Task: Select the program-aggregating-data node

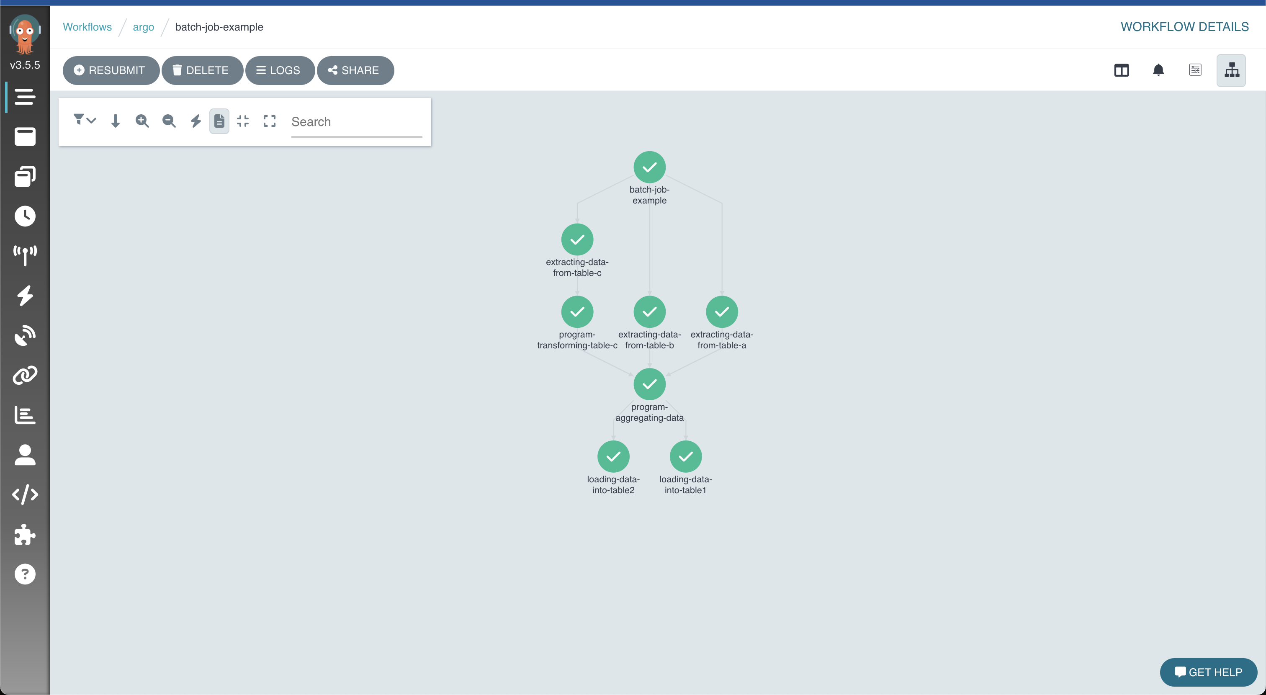Action: pyautogui.click(x=649, y=384)
